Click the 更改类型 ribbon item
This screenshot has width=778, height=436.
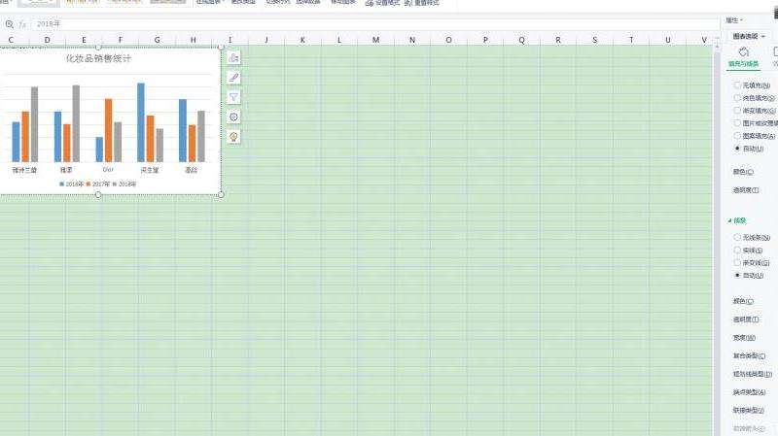(x=243, y=3)
